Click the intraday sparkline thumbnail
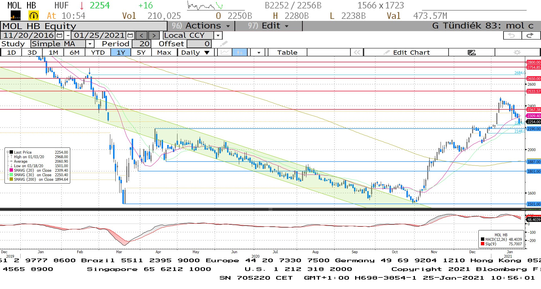This screenshot has height=289, width=541. click(205, 6)
